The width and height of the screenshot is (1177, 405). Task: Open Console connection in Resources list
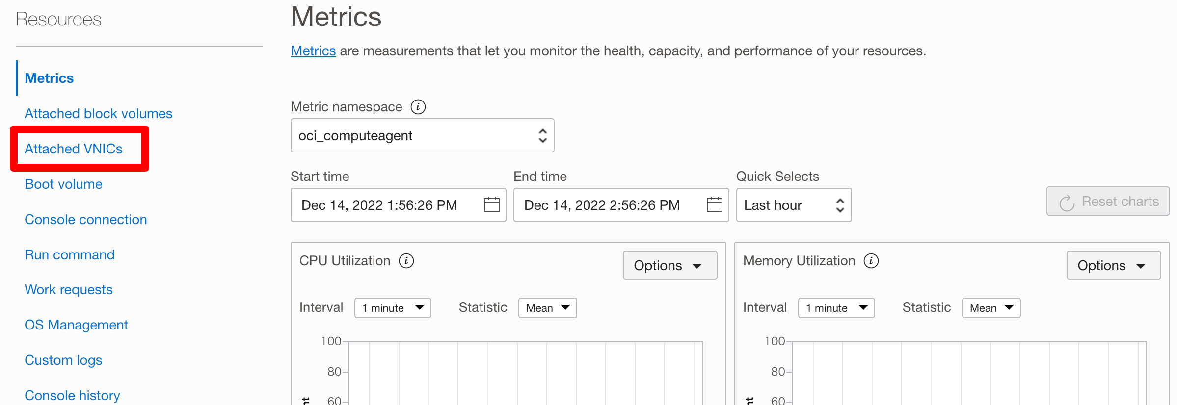coord(85,220)
